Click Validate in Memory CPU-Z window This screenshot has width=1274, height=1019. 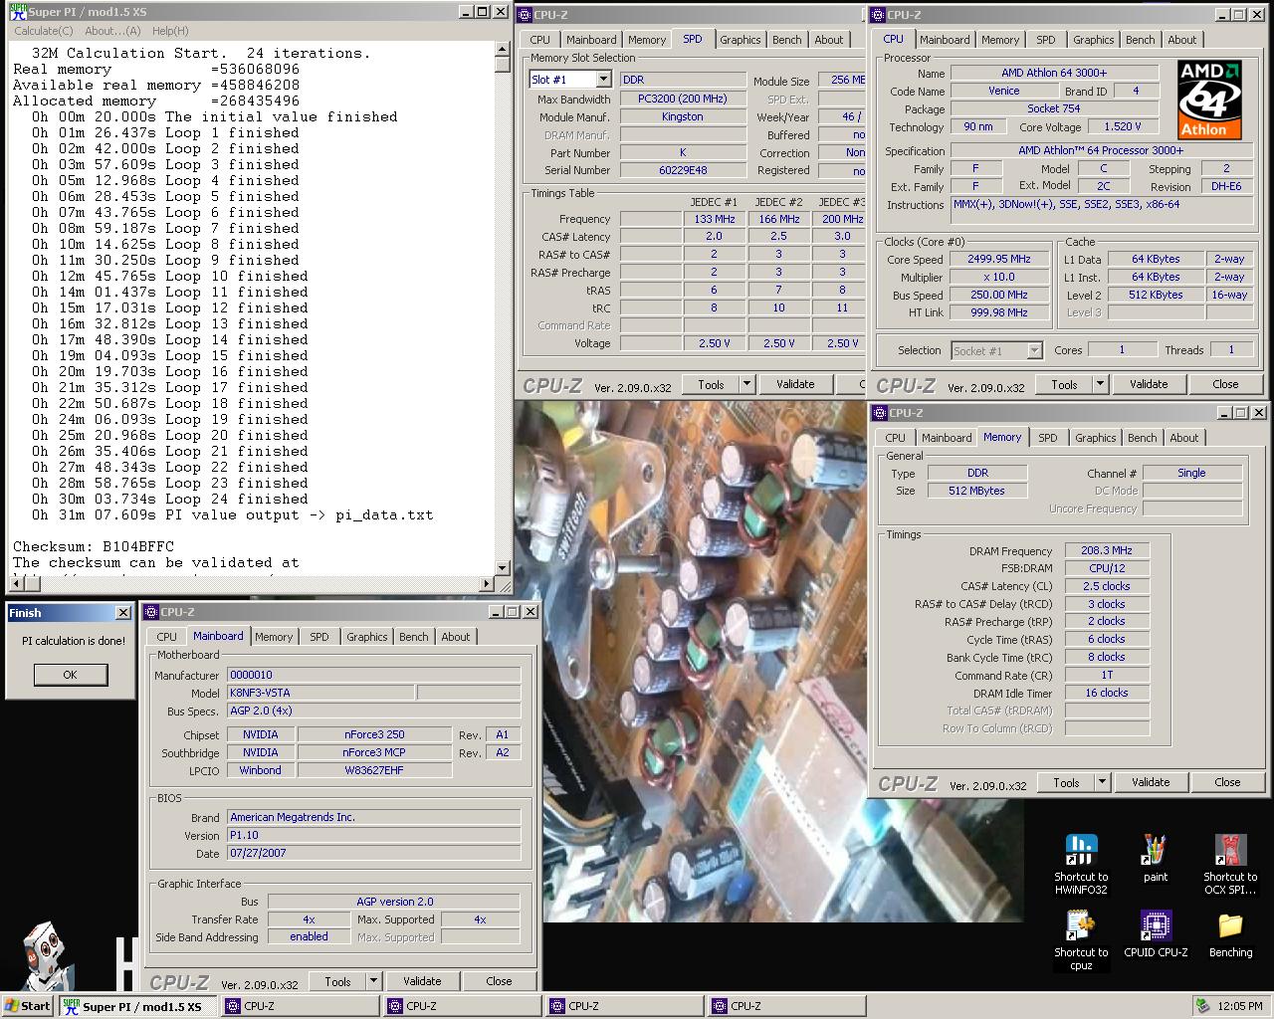pos(1151,782)
